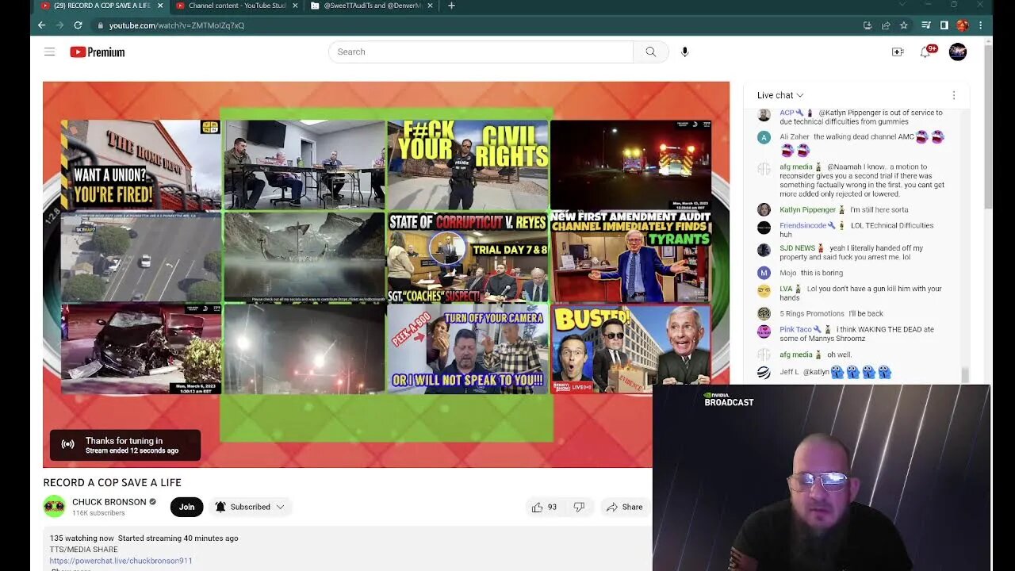The height and width of the screenshot is (571, 1015).
Task: Open Subscribed notification dropdown
Action: [249, 507]
